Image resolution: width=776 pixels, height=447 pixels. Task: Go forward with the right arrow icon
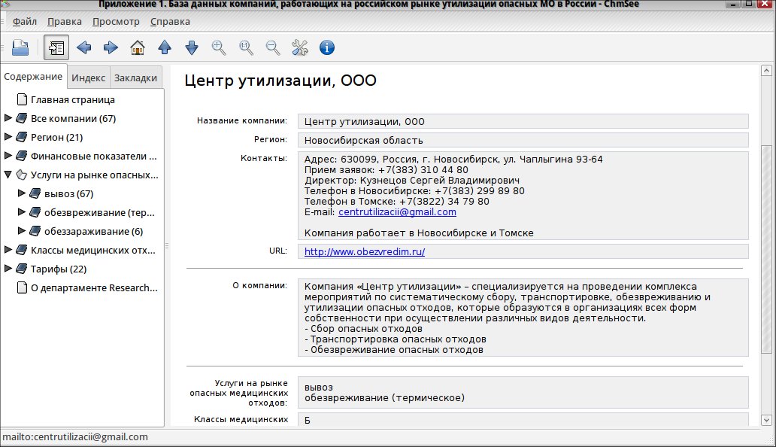(111, 47)
